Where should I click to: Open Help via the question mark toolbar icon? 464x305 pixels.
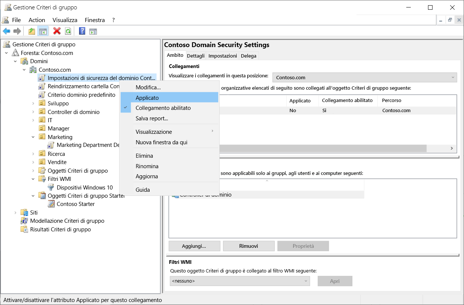(x=82, y=31)
